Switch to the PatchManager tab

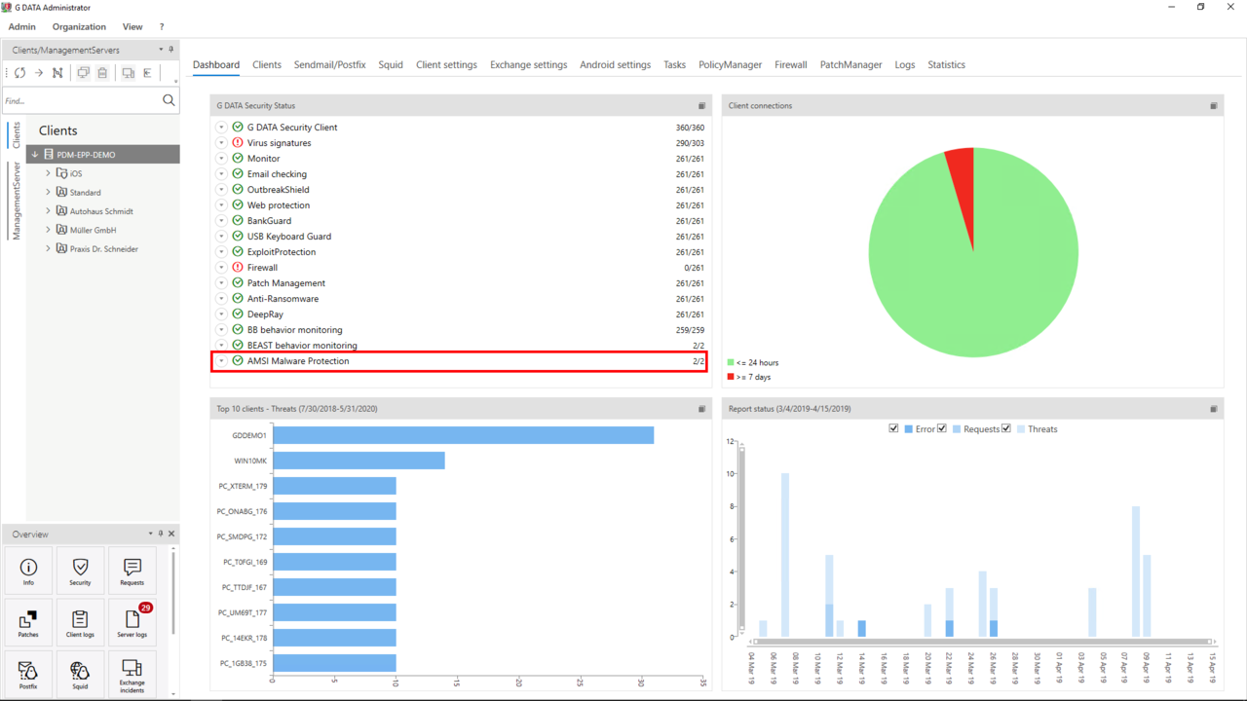click(850, 65)
